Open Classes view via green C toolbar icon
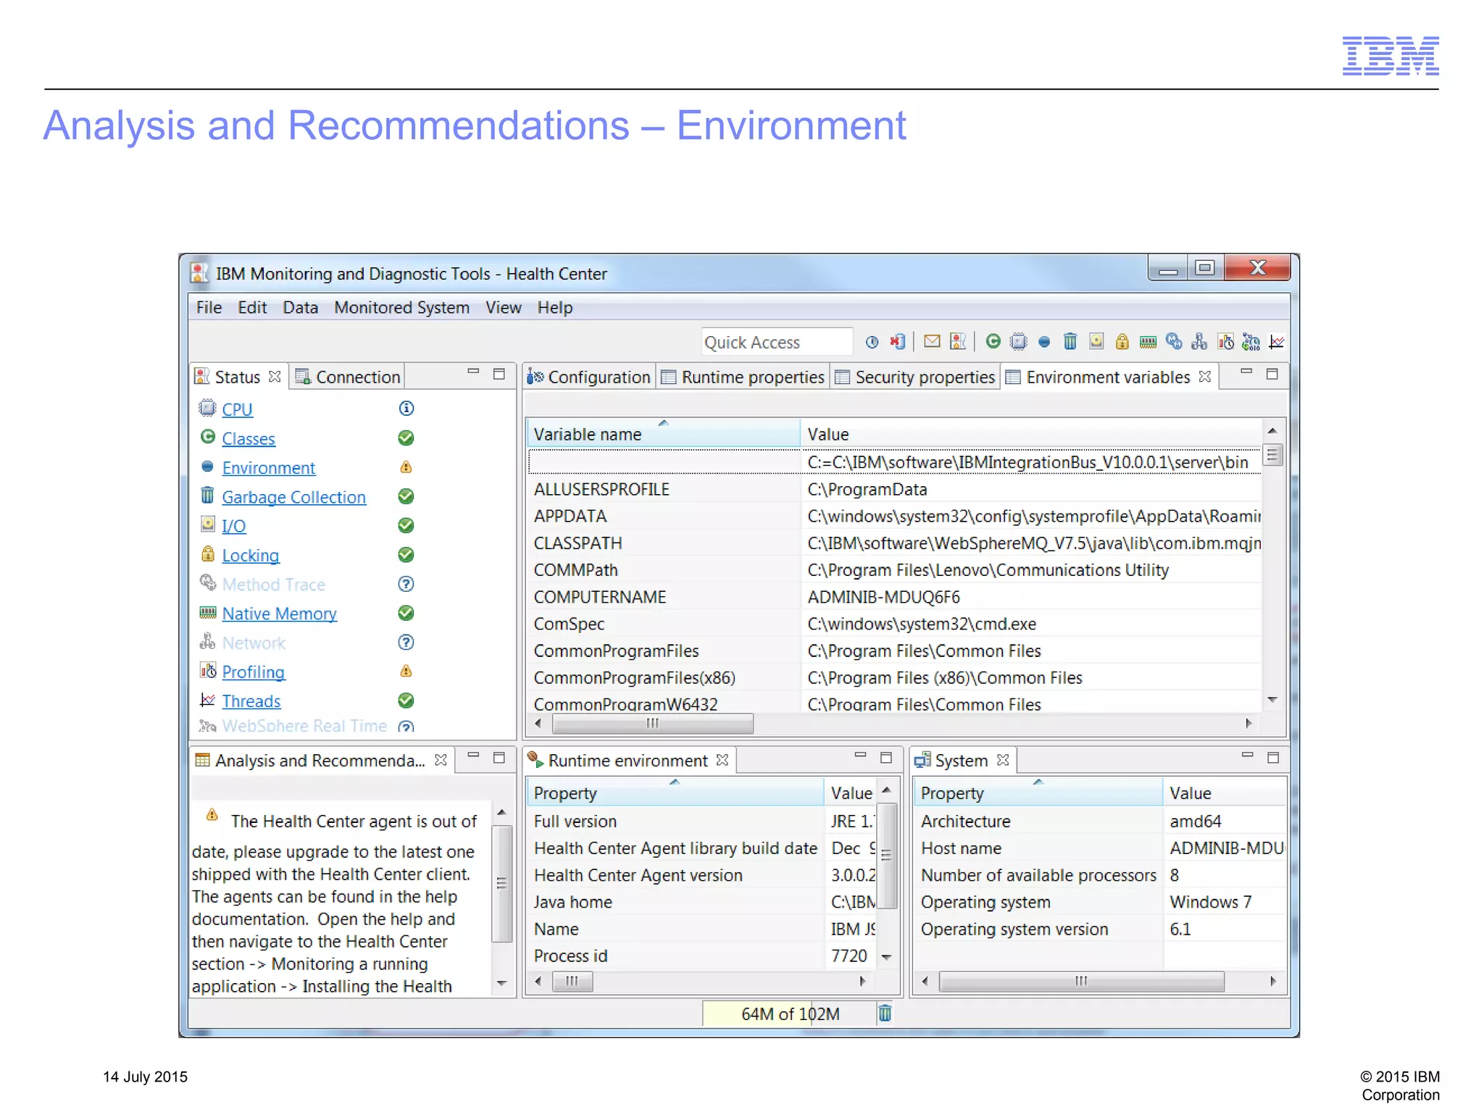 [993, 341]
